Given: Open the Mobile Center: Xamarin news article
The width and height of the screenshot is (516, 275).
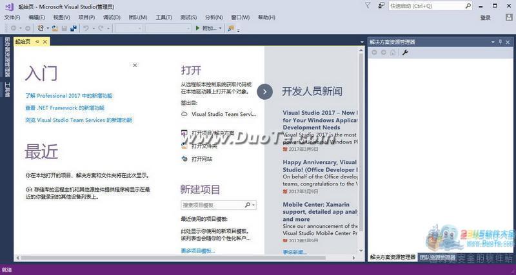Looking at the screenshot, I should tap(320, 212).
